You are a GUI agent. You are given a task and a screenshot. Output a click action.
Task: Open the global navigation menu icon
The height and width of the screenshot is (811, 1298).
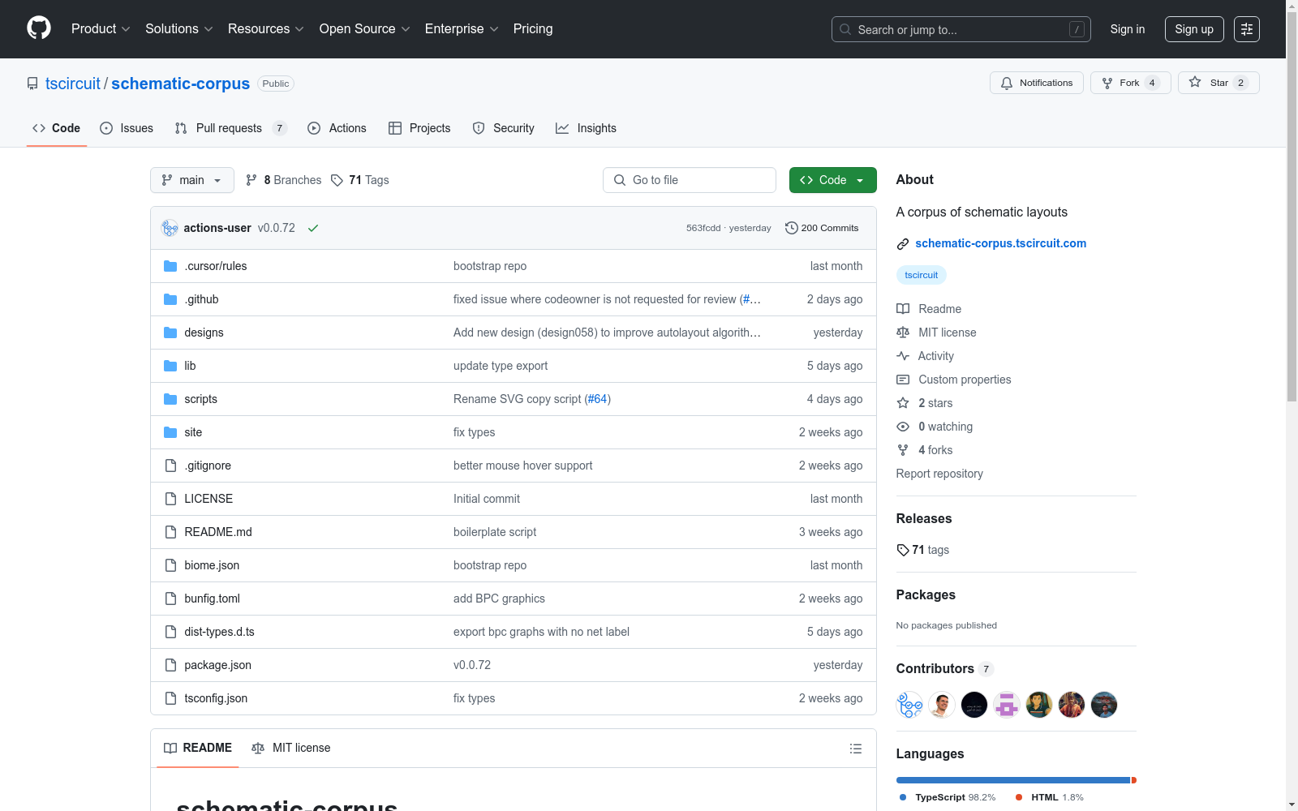coord(1247,29)
